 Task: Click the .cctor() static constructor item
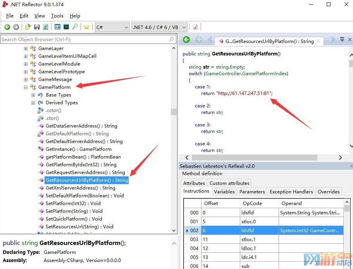pos(53,110)
